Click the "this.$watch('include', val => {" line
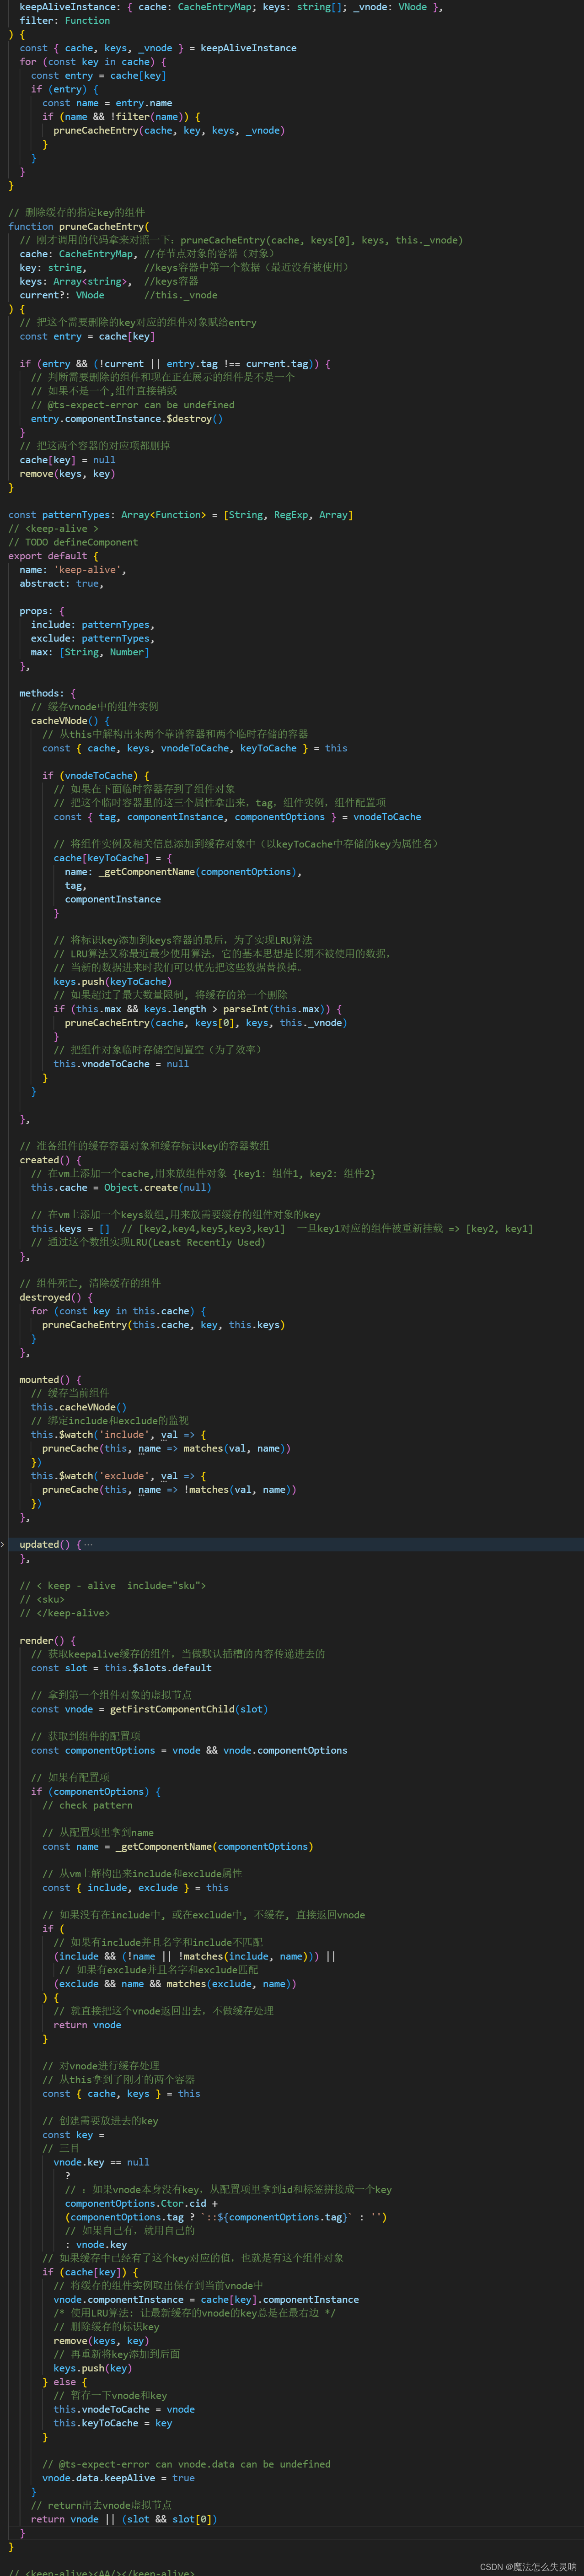Viewport: 584px width, 2576px height. click(118, 1434)
